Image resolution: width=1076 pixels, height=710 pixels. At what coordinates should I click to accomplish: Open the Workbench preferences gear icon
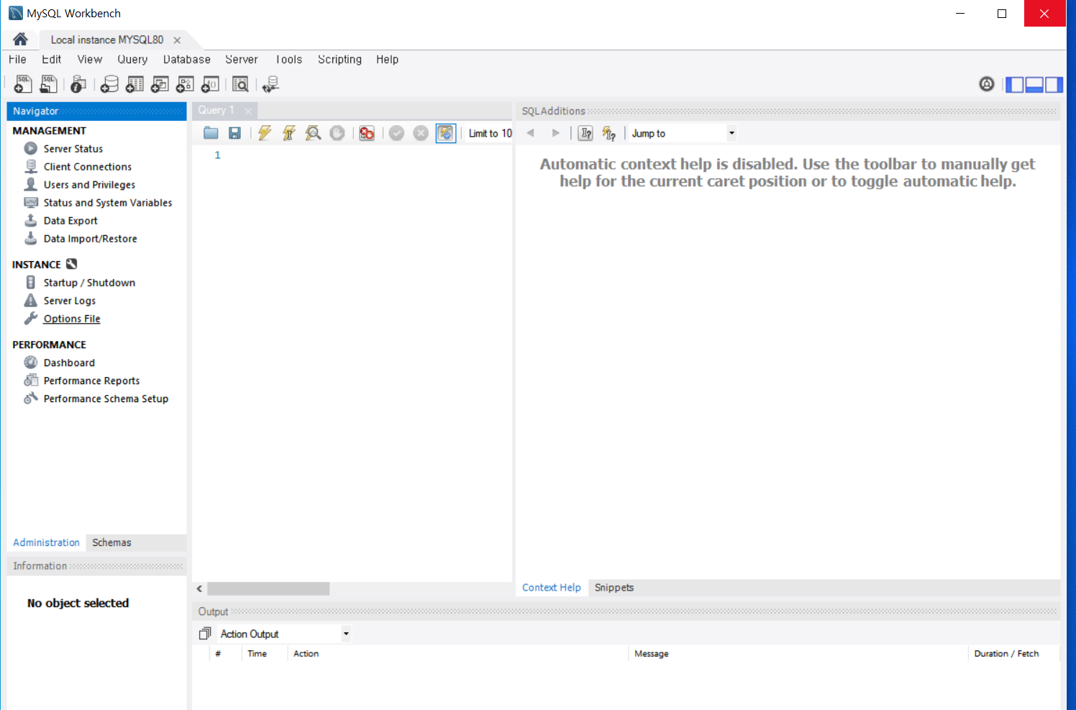point(987,84)
